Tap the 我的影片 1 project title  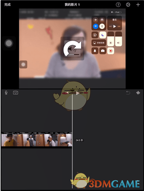click(72, 5)
